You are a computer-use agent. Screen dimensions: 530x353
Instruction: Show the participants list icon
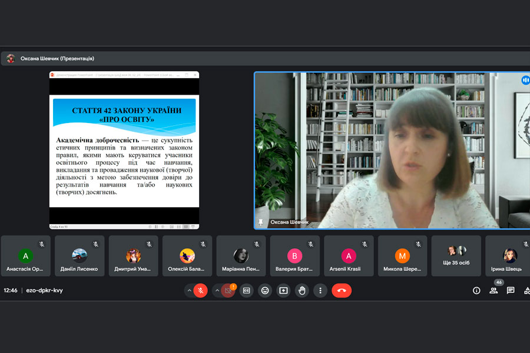click(x=493, y=290)
